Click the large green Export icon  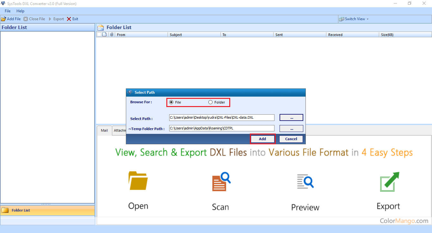click(x=389, y=182)
